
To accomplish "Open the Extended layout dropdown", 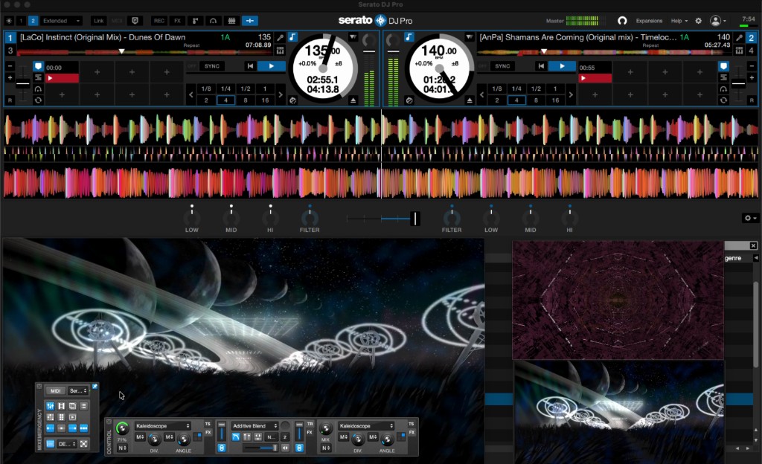I will pos(59,21).
